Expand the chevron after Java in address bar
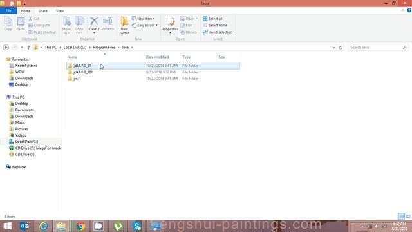Screen dimensions: 412x232 click(x=132, y=48)
